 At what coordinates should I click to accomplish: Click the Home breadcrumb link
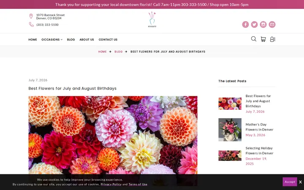point(102,52)
